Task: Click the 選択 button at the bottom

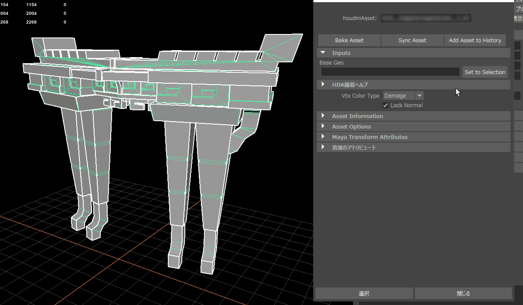Action: pos(364,294)
